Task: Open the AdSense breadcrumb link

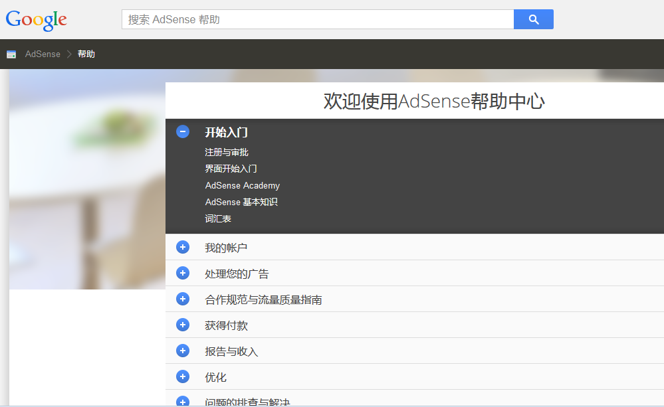Action: click(x=43, y=54)
